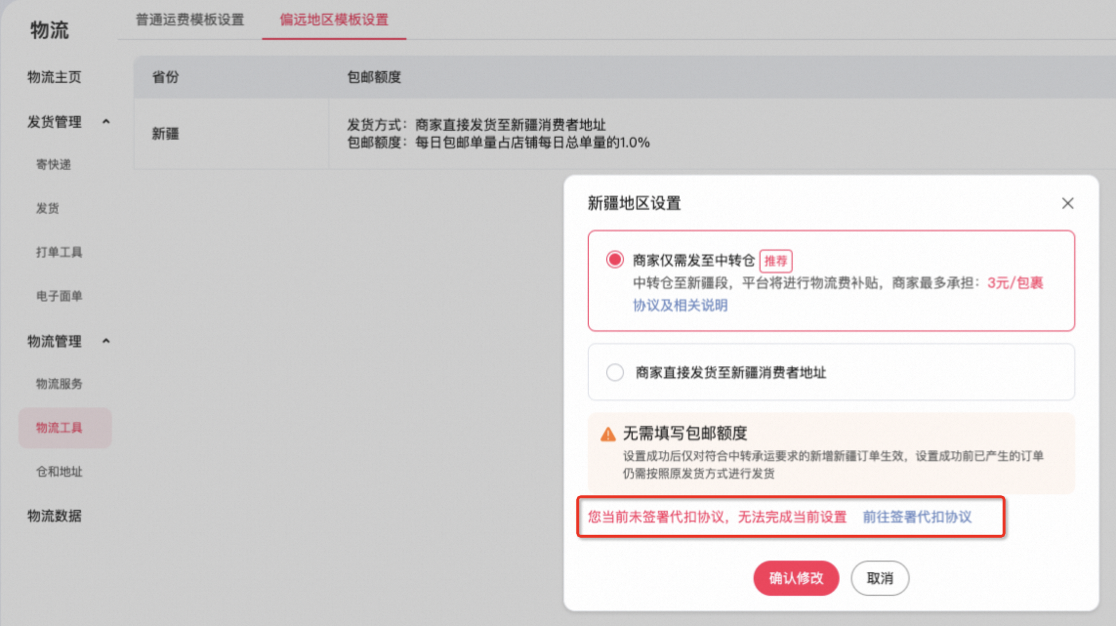This screenshot has height=626, width=1116.
Task: Close the 新疆地区设置 dialog
Action: point(1068,203)
